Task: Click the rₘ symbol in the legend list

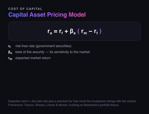Action: pyautogui.click(x=10, y=58)
